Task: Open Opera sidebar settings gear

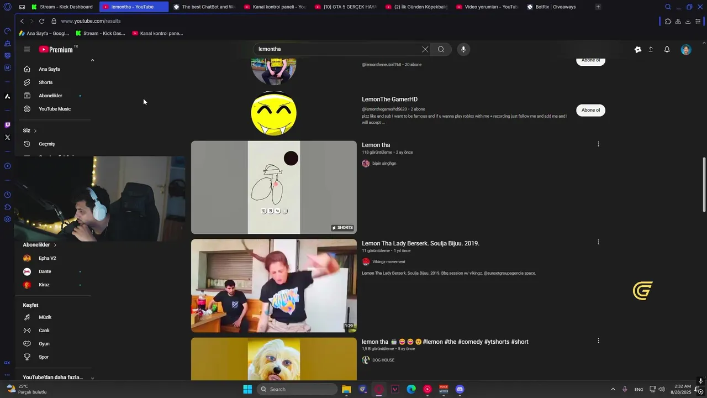Action: 7,219
